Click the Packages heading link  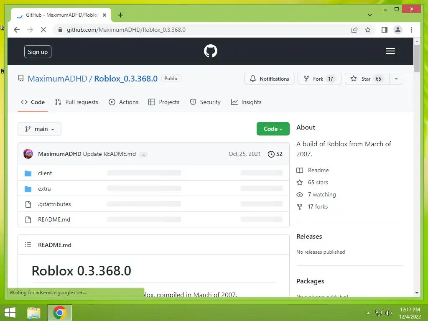point(310,281)
